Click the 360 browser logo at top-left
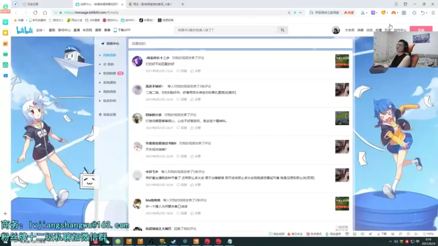Image resolution: width=438 pixels, height=246 pixels. pyautogui.click(x=5, y=7)
